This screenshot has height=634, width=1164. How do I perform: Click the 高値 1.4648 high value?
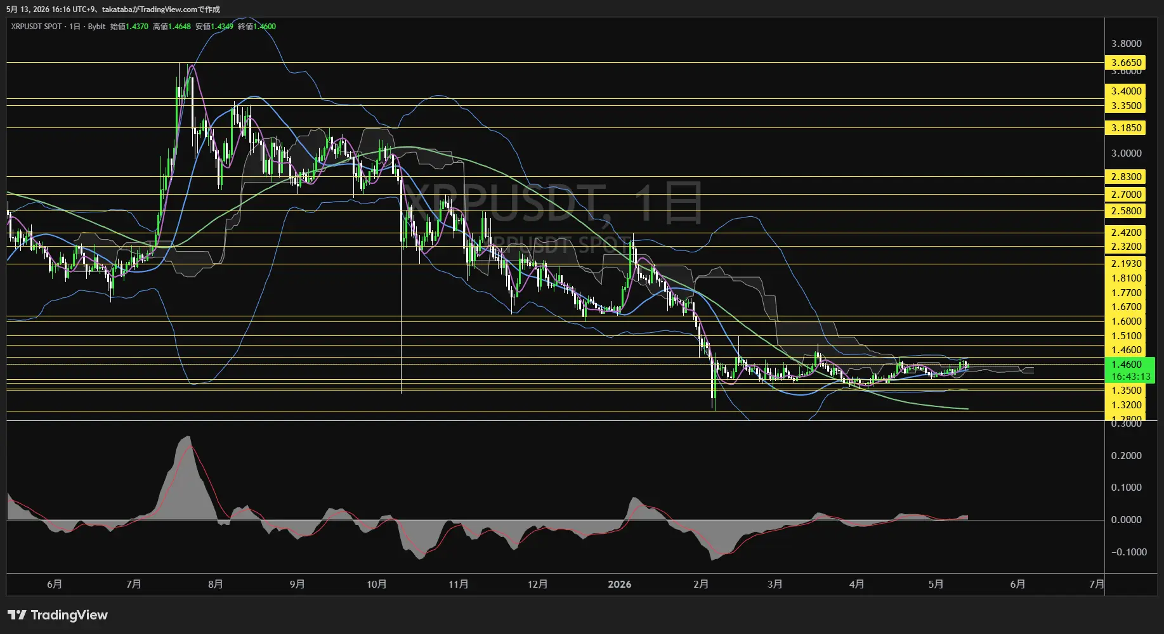[172, 27]
